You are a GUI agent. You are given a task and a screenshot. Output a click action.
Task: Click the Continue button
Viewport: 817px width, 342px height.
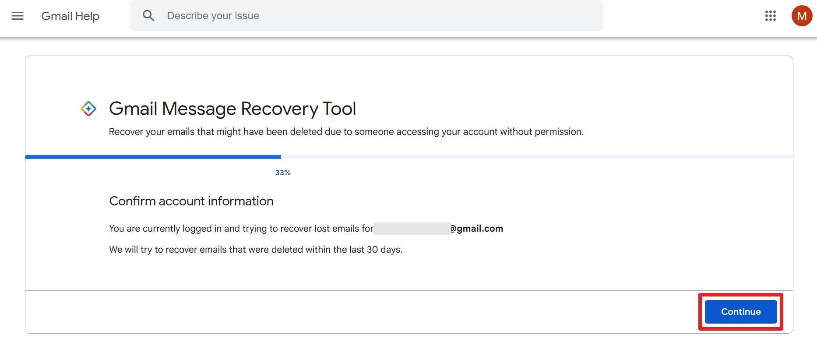[x=741, y=312]
